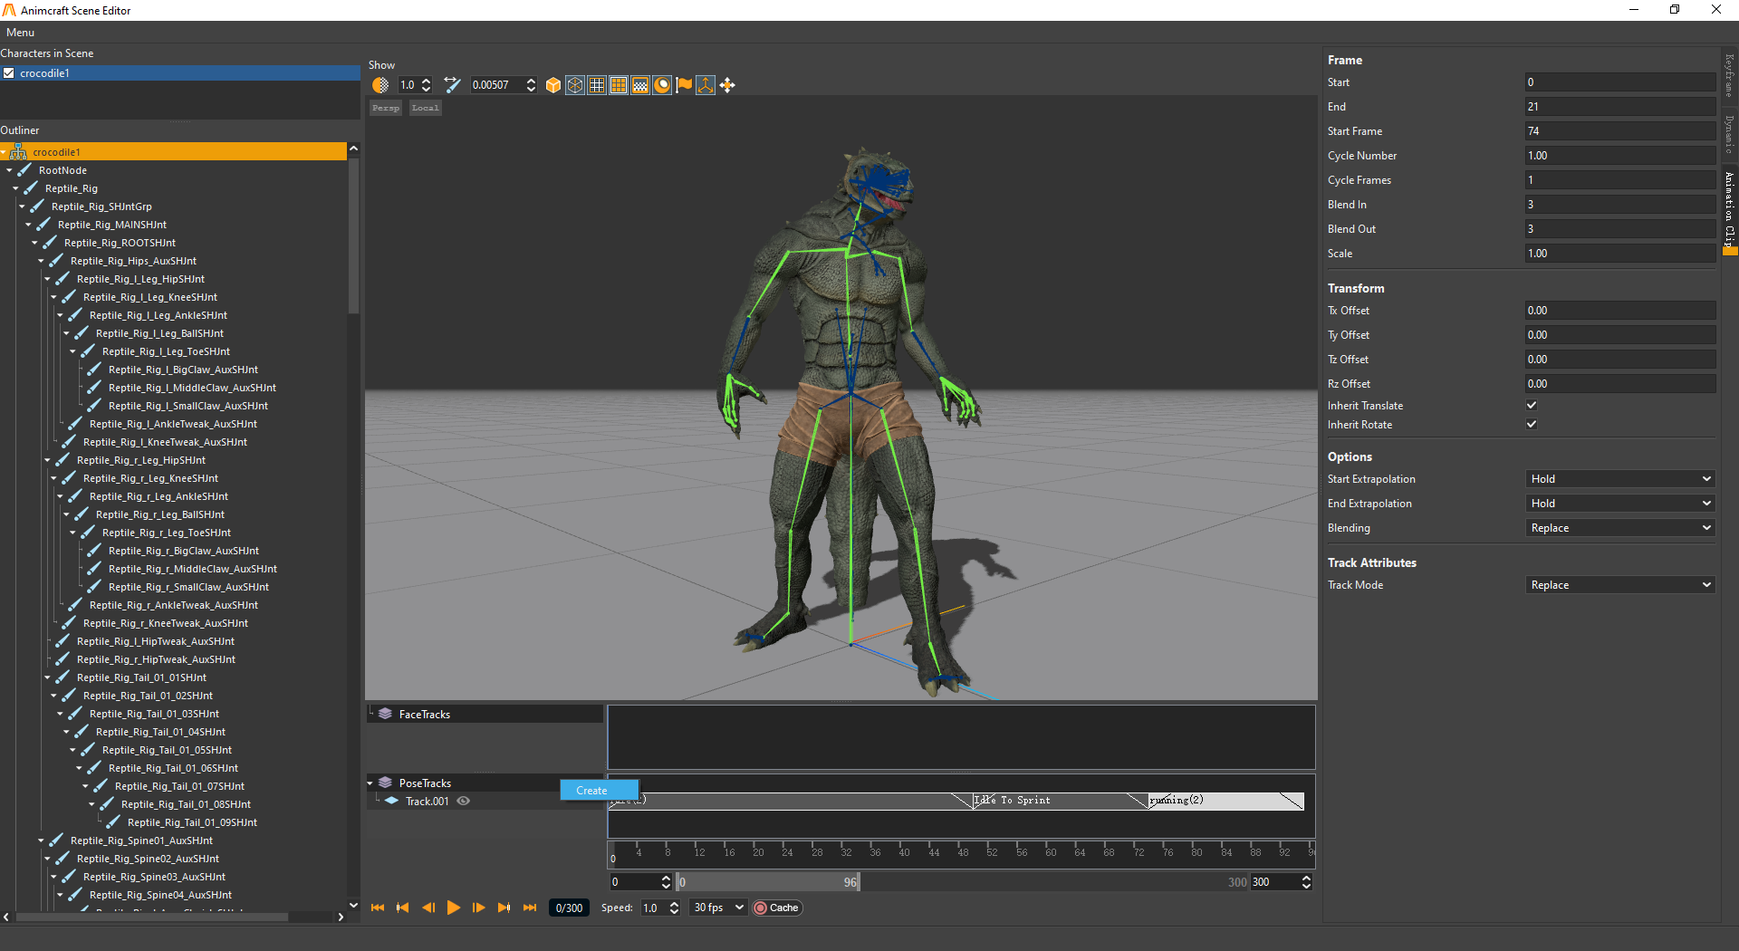Jump to the first frame
Image resolution: width=1739 pixels, height=951 pixels.
point(378,908)
